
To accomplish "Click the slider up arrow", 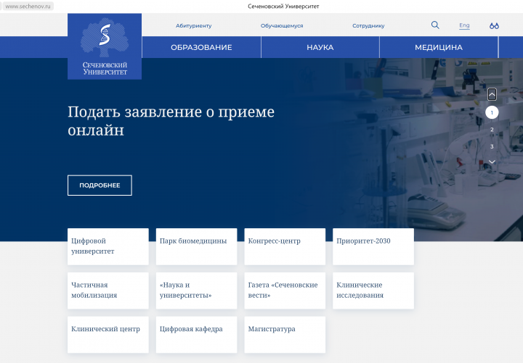I will coord(492,94).
